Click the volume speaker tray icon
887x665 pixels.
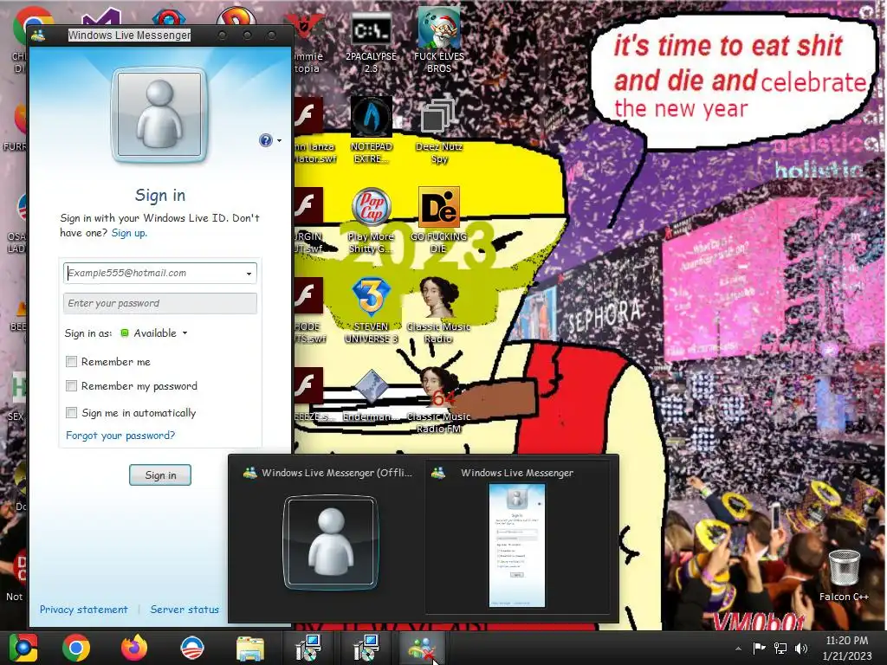click(x=801, y=648)
